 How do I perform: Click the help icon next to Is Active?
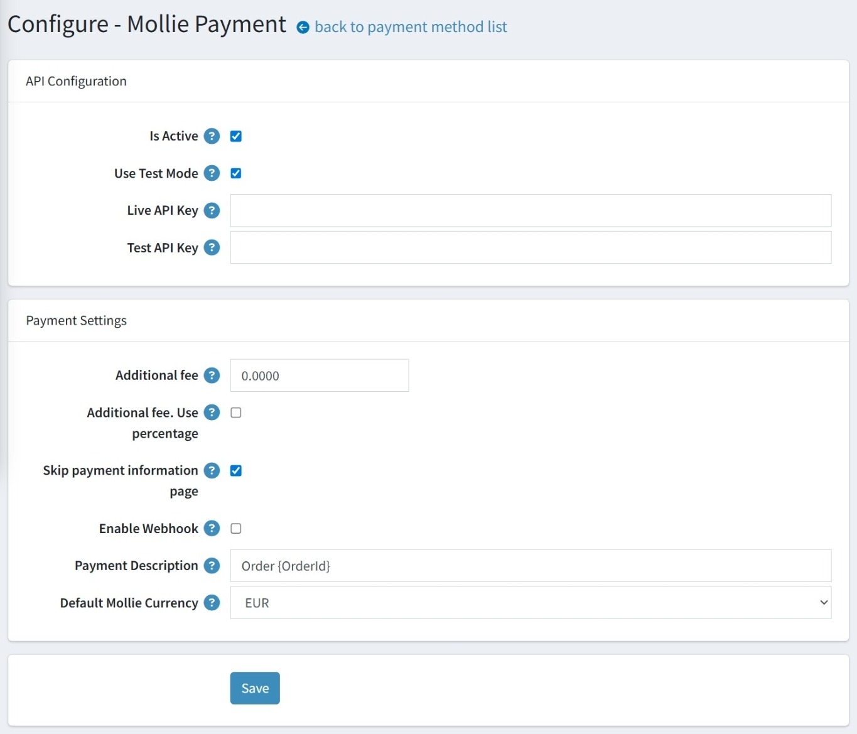pos(212,136)
